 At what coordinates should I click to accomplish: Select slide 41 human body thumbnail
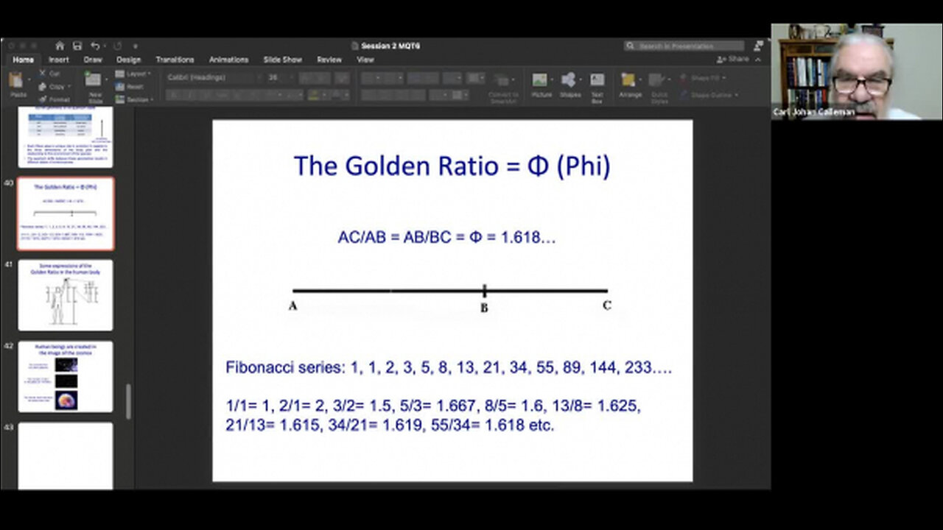point(66,294)
